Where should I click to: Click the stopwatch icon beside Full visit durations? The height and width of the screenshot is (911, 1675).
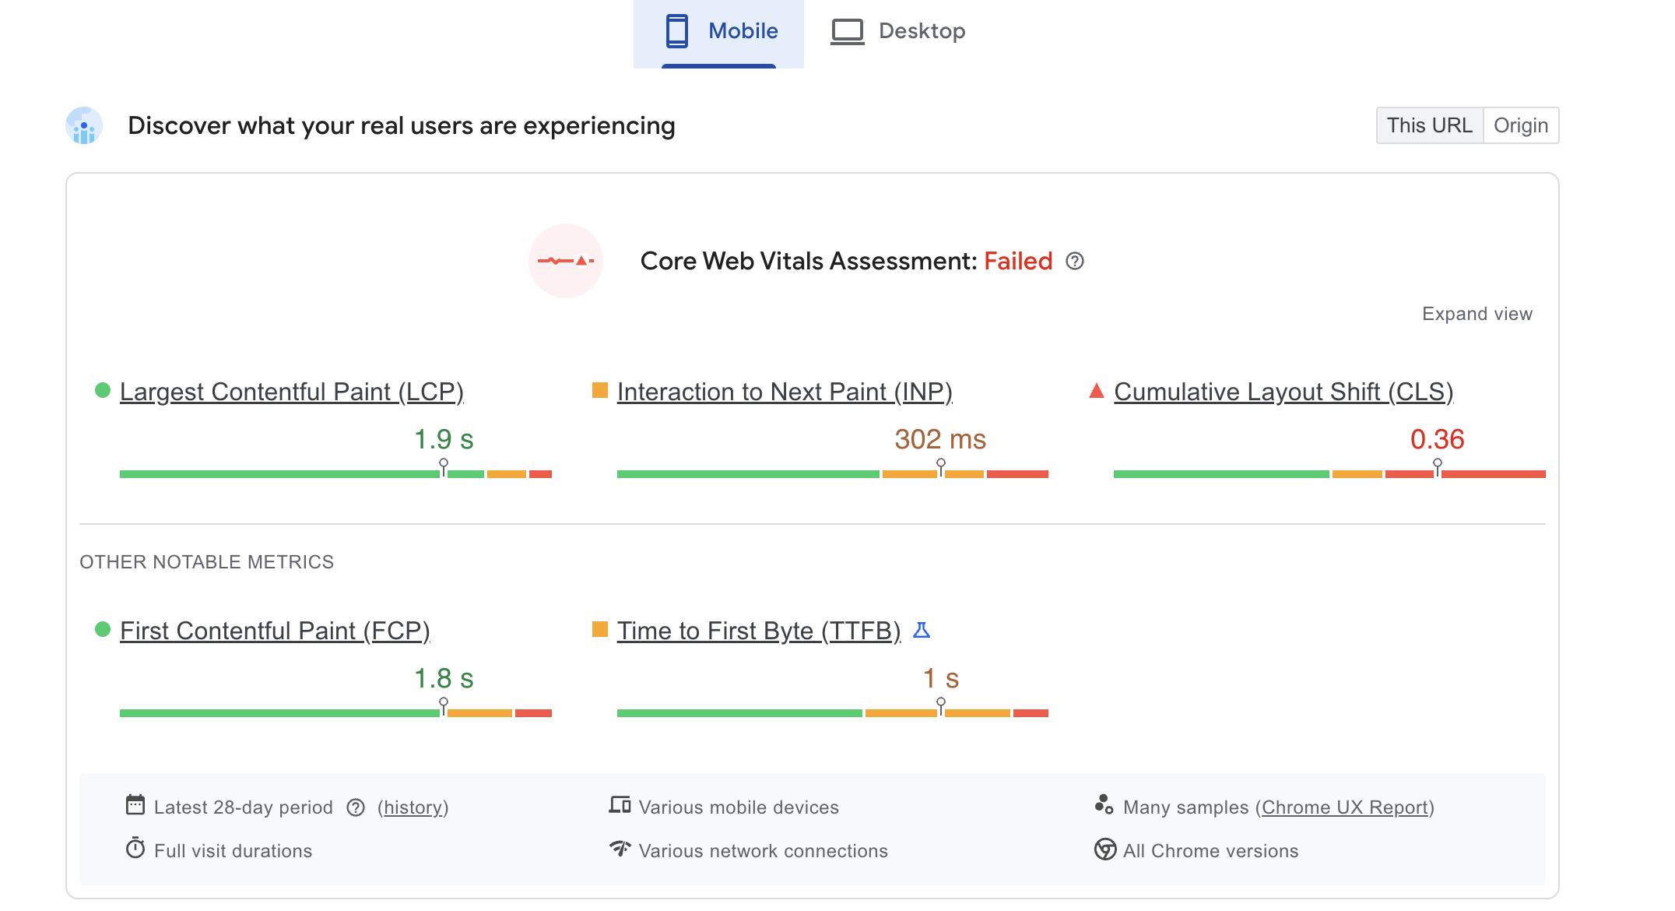click(x=135, y=849)
